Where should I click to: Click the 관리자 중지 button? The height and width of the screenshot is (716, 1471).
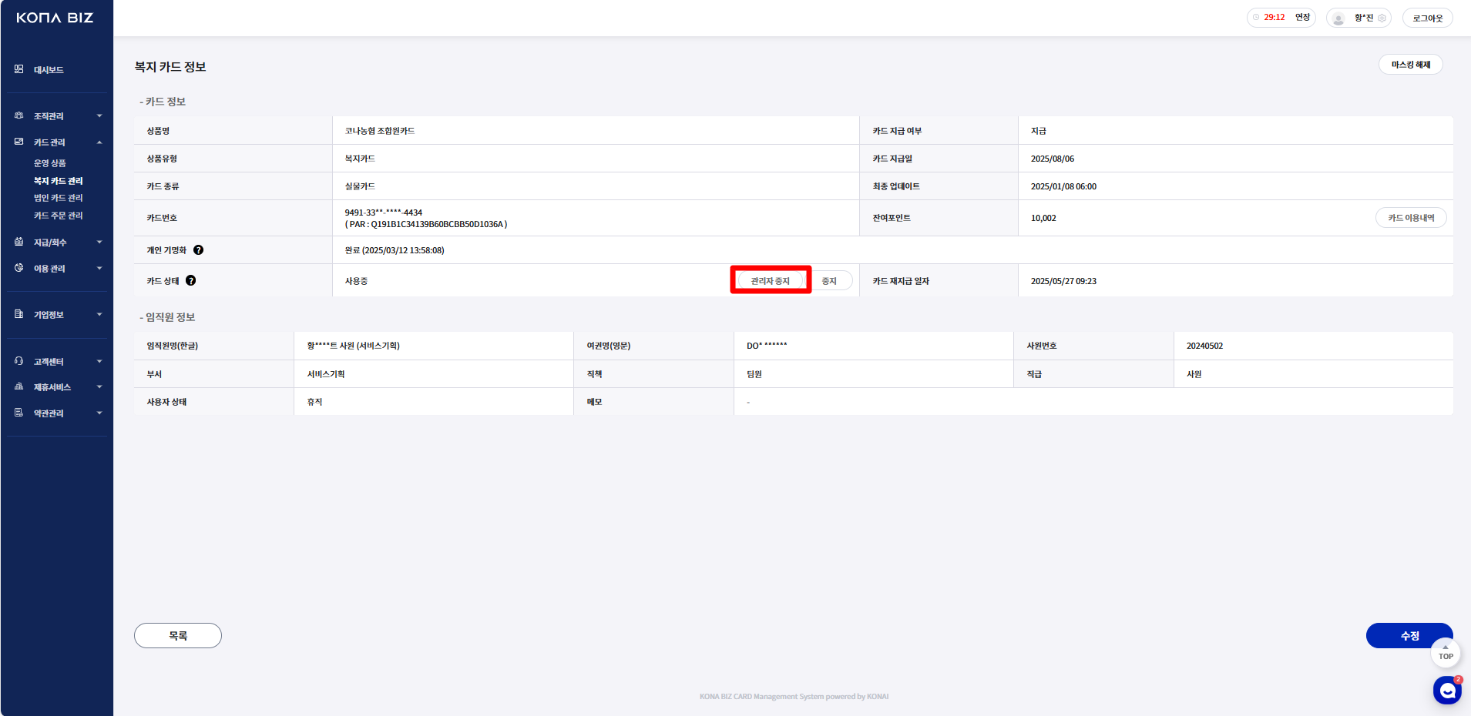771,281
